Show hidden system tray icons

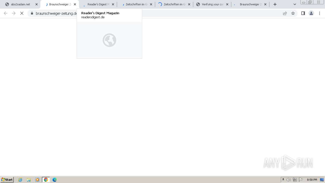(283, 180)
